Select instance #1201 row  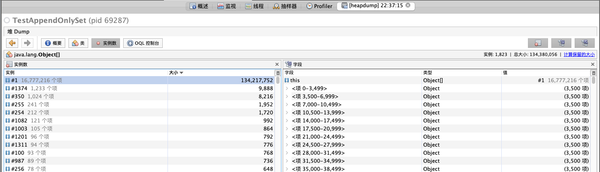pos(139,137)
